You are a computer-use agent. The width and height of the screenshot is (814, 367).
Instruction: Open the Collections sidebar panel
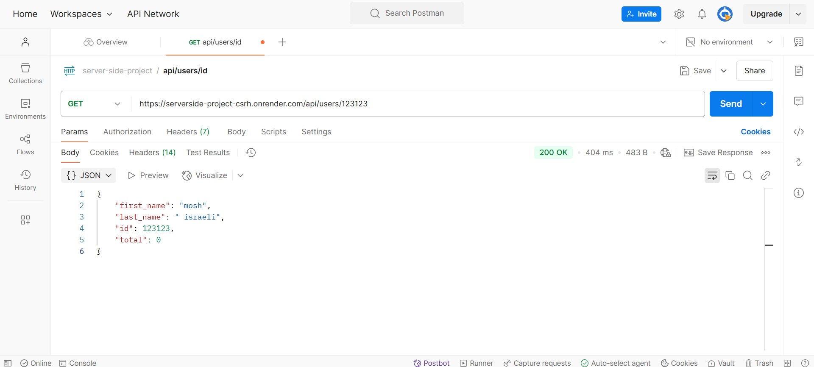click(x=25, y=74)
